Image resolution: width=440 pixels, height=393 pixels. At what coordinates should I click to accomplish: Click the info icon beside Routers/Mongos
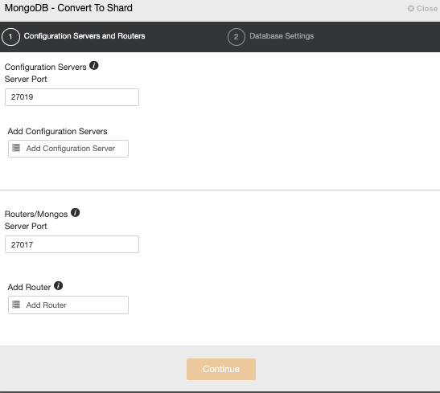[75, 212]
